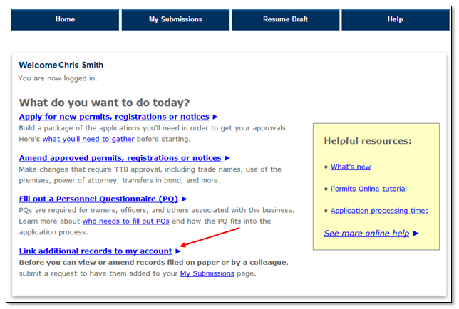Click 'Link additional records to my account'
459x309 pixels.
pos(96,251)
